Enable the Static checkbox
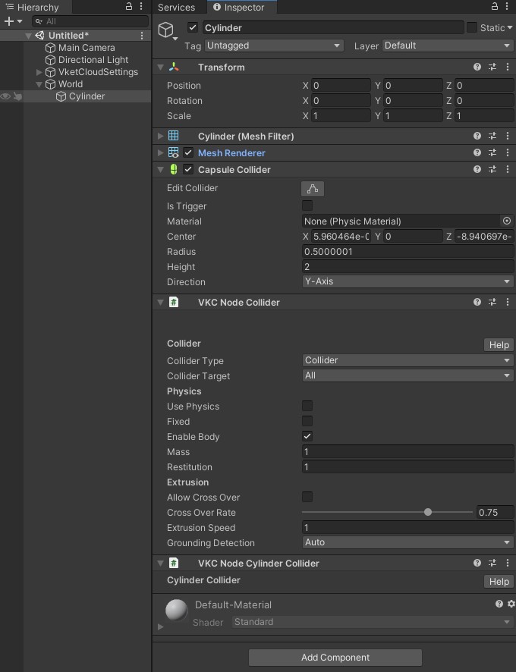516x672 pixels. [472, 28]
